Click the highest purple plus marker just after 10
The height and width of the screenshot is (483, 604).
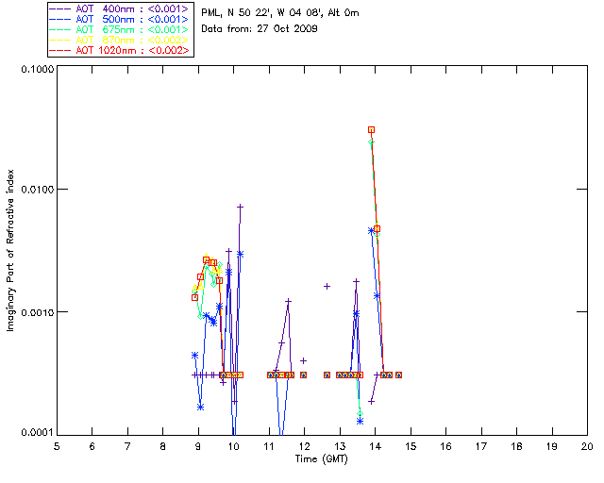240,207
